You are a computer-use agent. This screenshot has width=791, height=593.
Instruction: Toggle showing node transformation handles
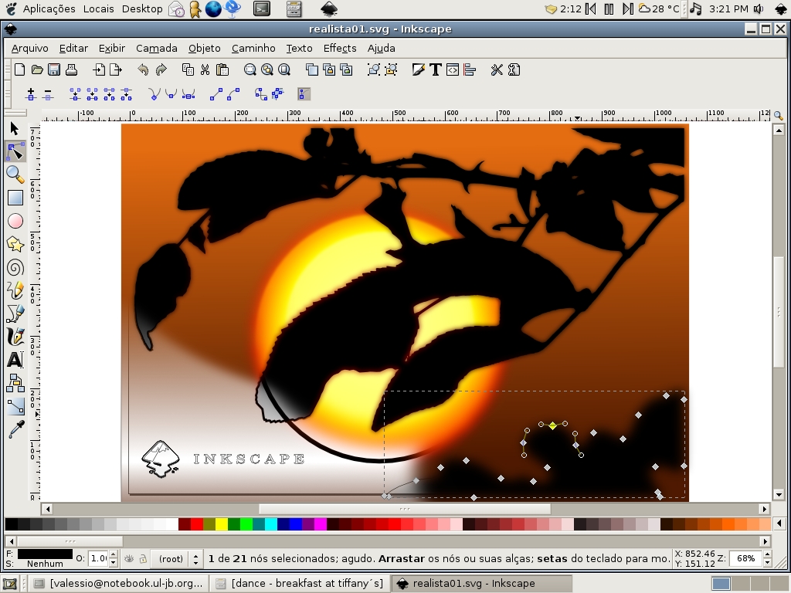[303, 93]
